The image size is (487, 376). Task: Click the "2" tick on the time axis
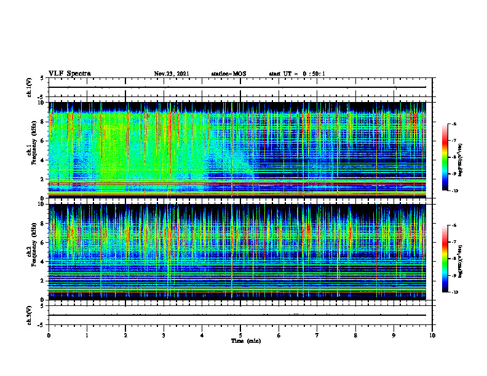tap(125, 335)
